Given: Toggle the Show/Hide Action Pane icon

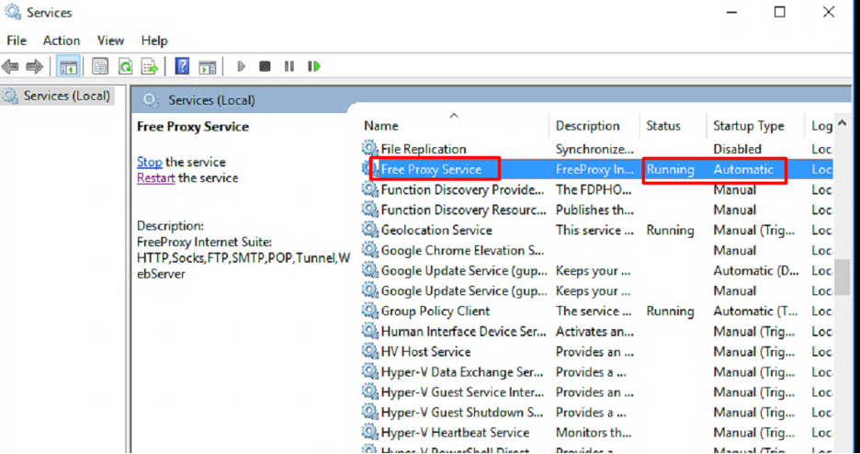Looking at the screenshot, I should coord(208,66).
